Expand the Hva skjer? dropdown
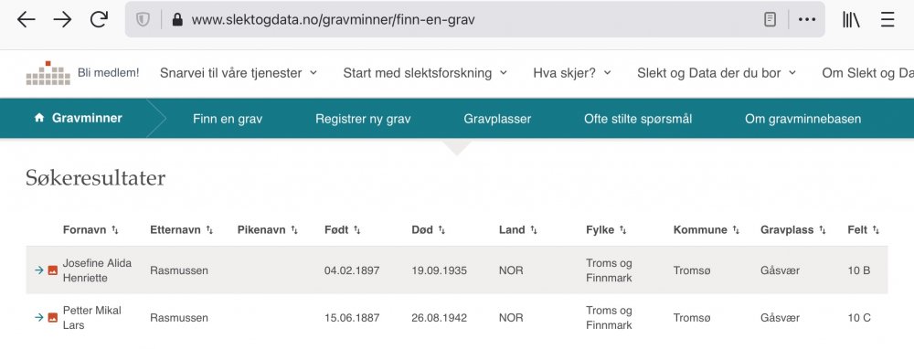Screen dimensions: 914x349 pos(572,73)
